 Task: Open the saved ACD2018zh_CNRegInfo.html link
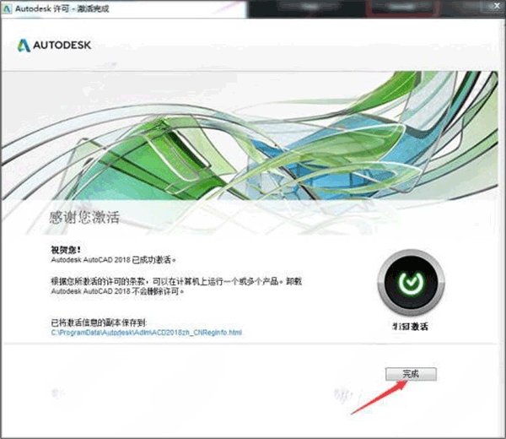pos(146,333)
